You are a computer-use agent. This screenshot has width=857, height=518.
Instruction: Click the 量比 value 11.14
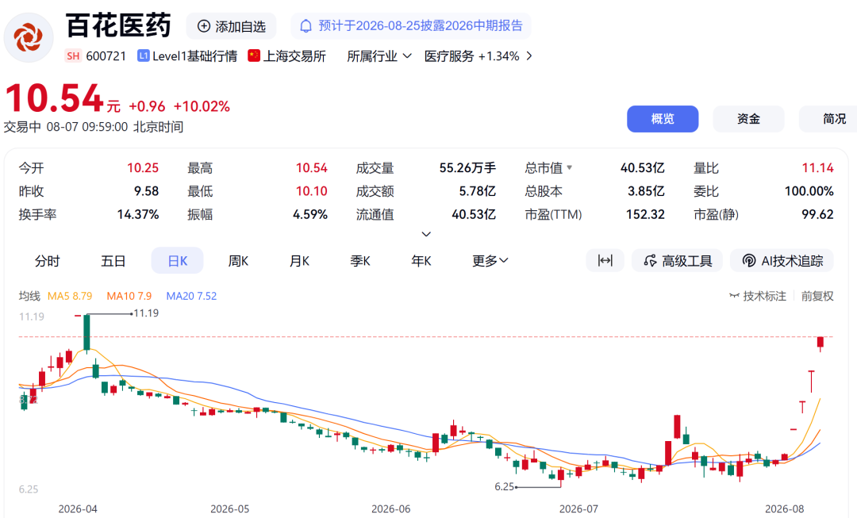coord(817,167)
